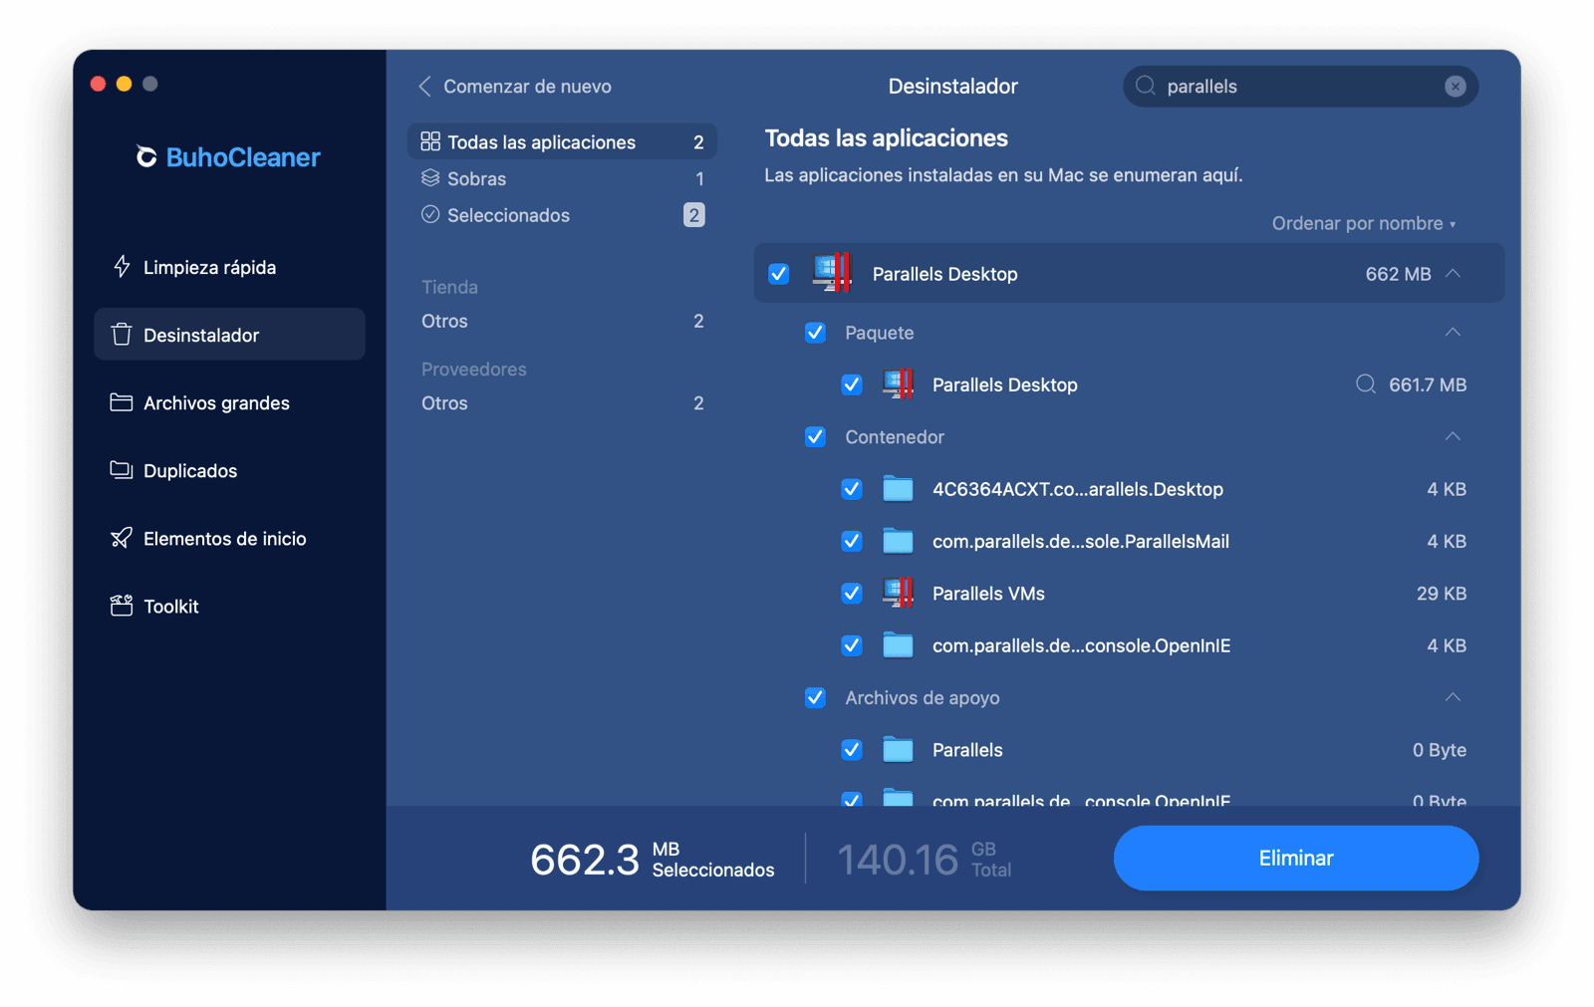Select the Desinstalador trash icon

coord(121,335)
